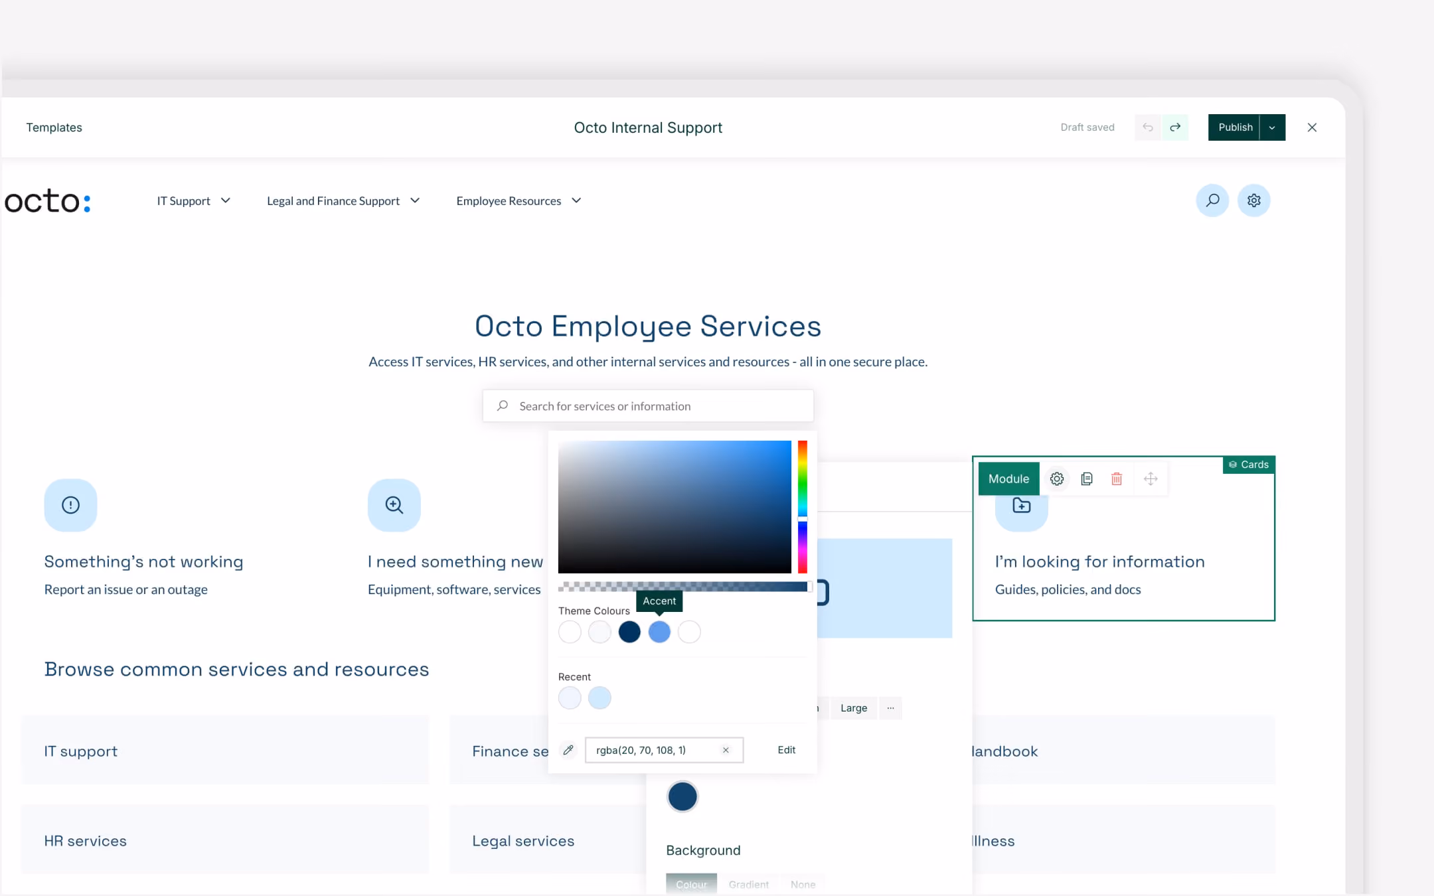Select the dark navy theme colour swatch
The image size is (1434, 896).
click(x=629, y=632)
